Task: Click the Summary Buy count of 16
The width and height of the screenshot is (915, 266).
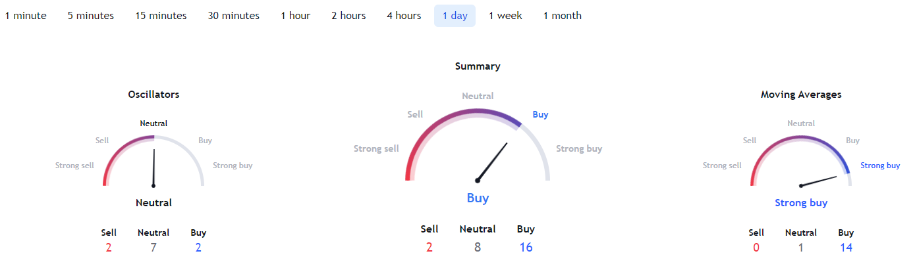Action: click(526, 248)
